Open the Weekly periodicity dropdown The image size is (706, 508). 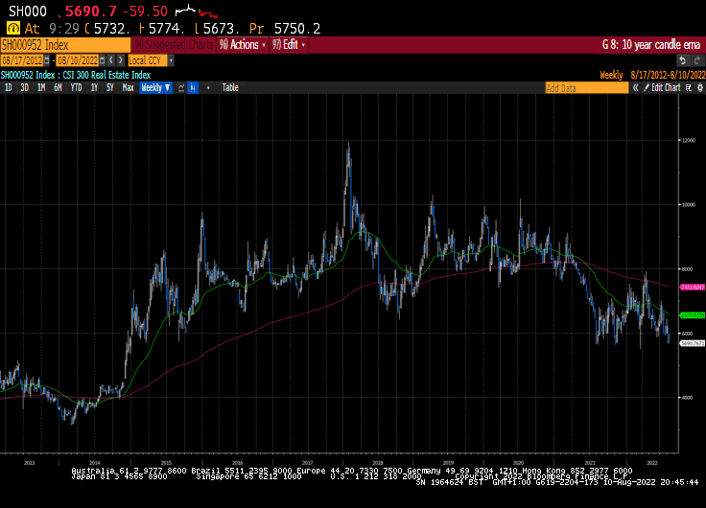tap(155, 88)
